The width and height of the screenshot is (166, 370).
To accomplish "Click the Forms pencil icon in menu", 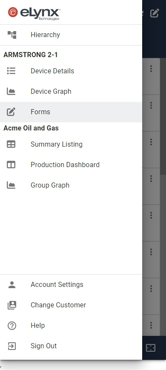I will 11,112.
